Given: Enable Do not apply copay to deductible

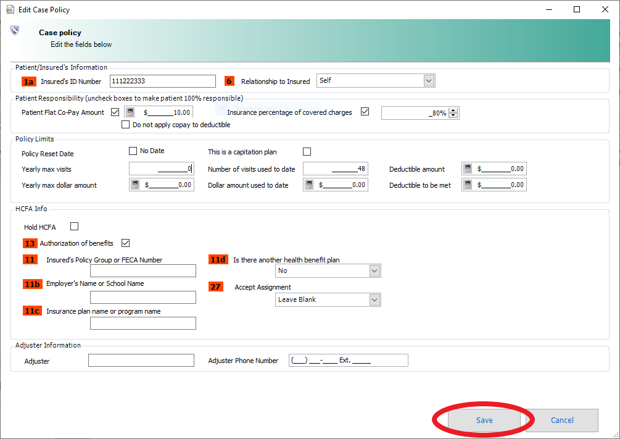Looking at the screenshot, I should 126,125.
